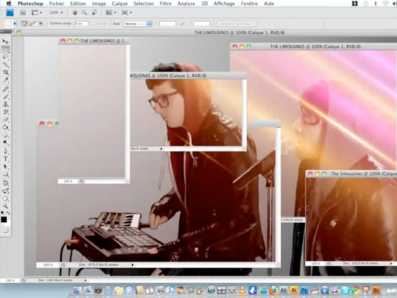Open the Filtre menu

[x=165, y=4]
